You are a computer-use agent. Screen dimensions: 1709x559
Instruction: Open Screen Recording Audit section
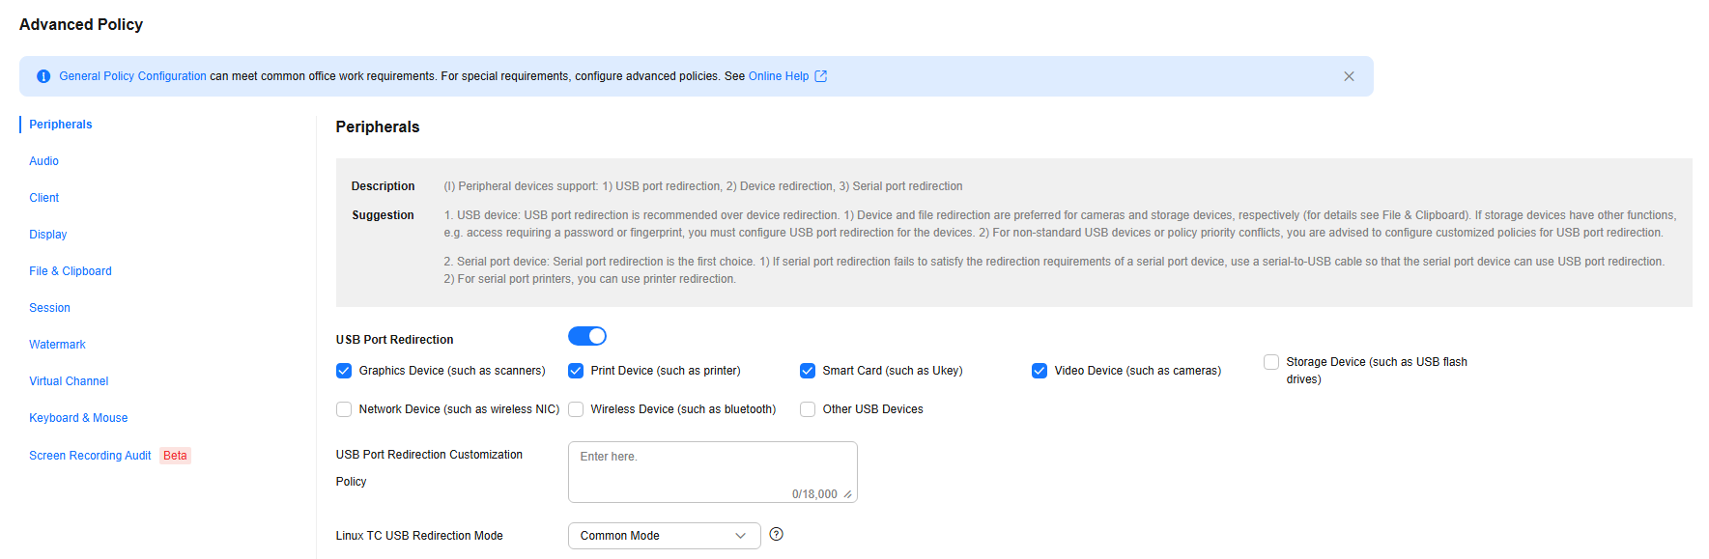[90, 456]
